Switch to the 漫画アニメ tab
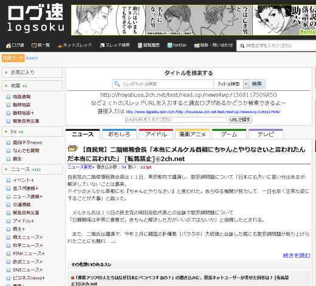Image resolution: width=316 pixels, height=286 pixels. pyautogui.click(x=193, y=134)
